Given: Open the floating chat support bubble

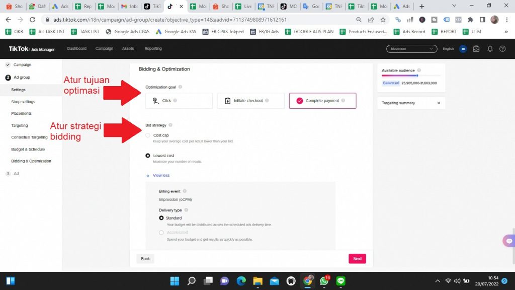Looking at the screenshot, I should click(x=508, y=241).
